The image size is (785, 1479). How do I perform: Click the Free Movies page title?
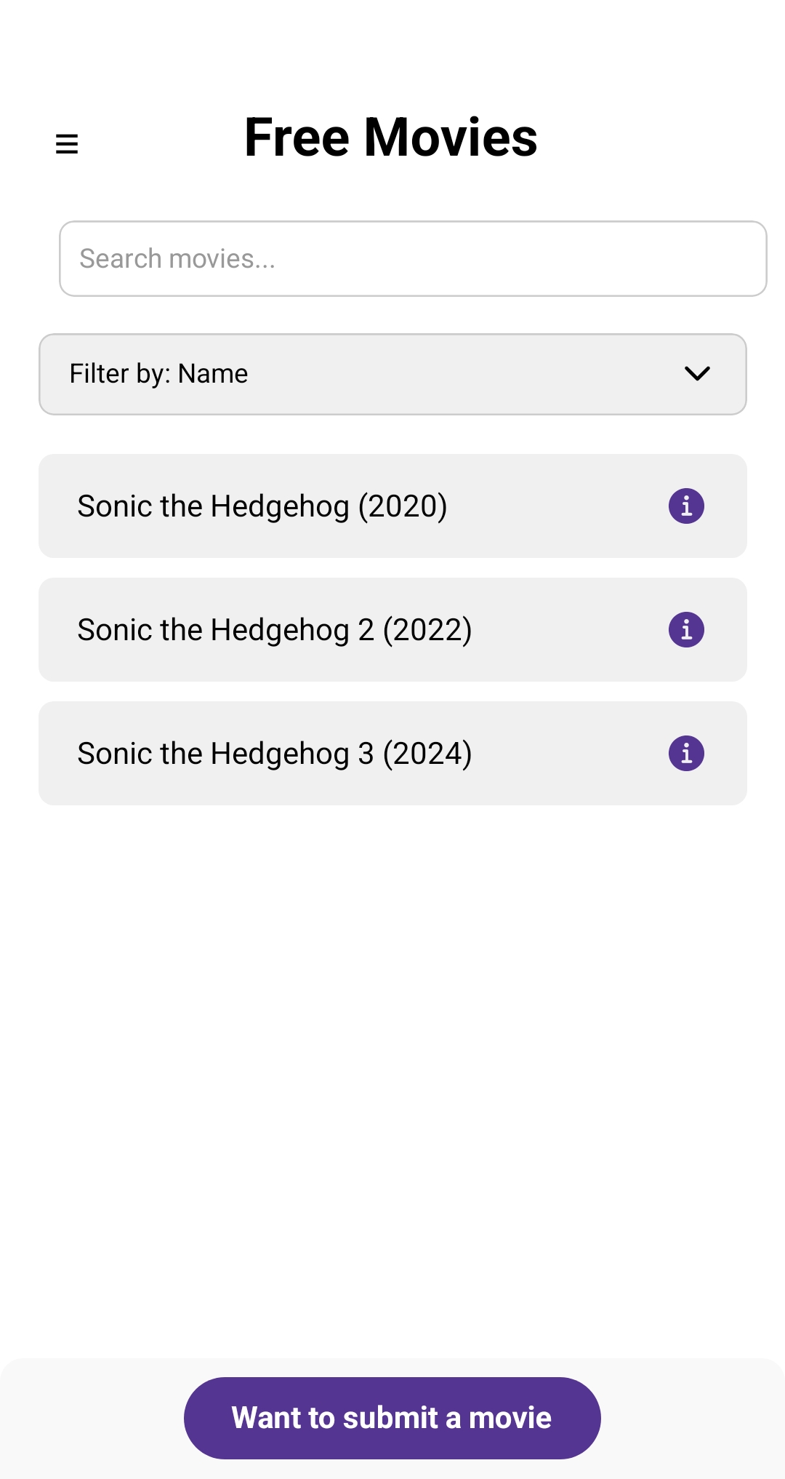pos(391,137)
